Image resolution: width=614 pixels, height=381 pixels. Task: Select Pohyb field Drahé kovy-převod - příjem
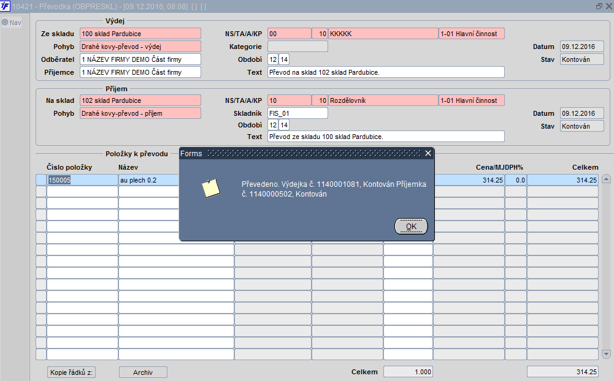click(140, 113)
